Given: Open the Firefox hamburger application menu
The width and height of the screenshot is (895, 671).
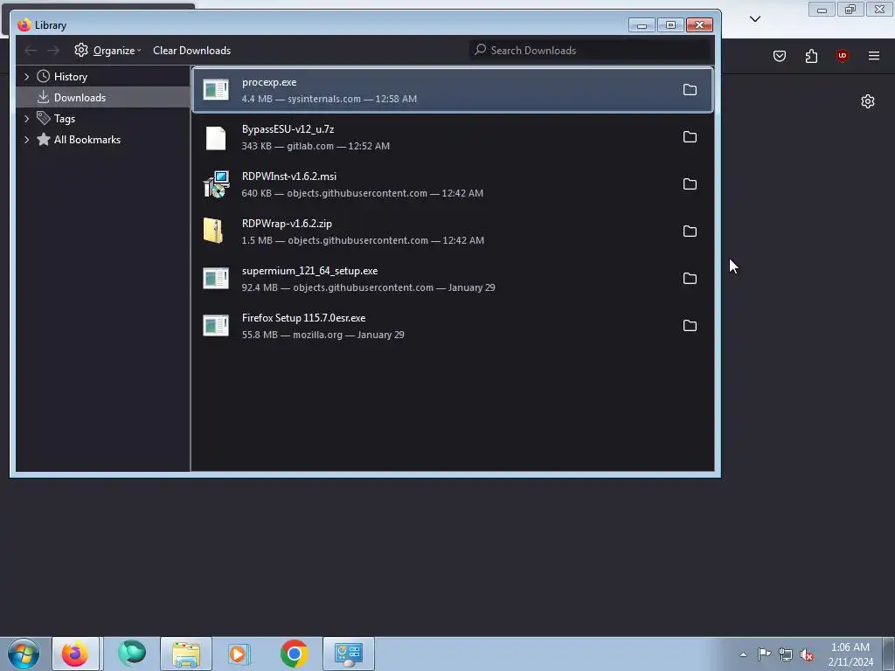Looking at the screenshot, I should pyautogui.click(x=874, y=56).
